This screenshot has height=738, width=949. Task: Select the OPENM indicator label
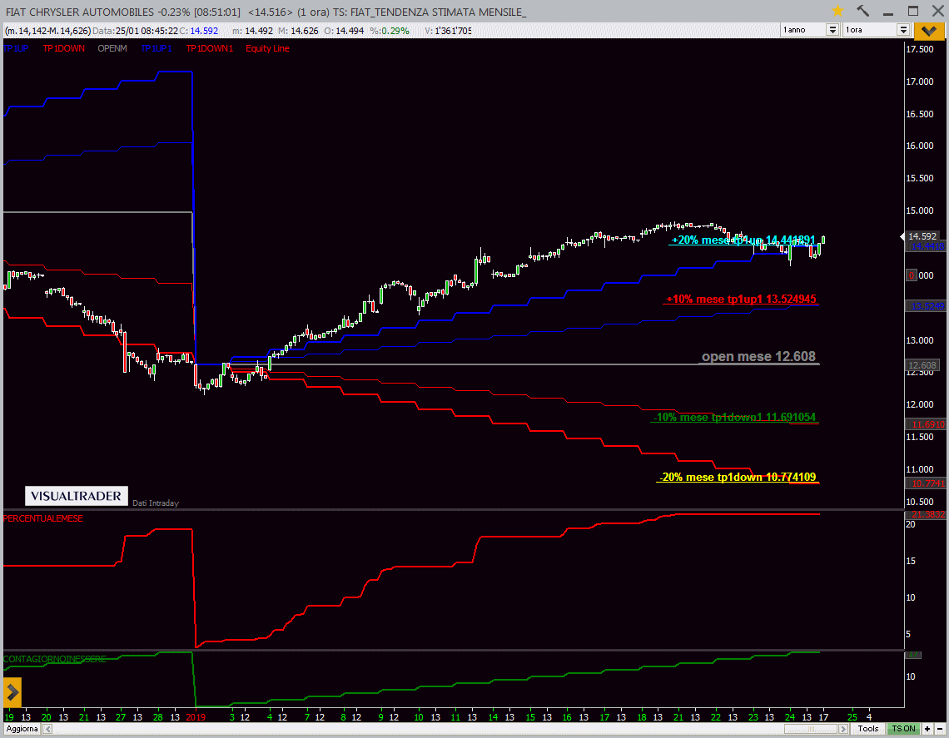tap(112, 48)
